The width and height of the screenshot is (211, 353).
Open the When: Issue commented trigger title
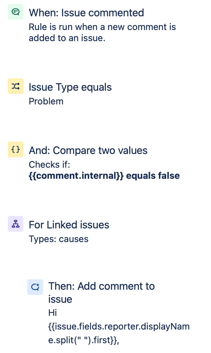(86, 13)
